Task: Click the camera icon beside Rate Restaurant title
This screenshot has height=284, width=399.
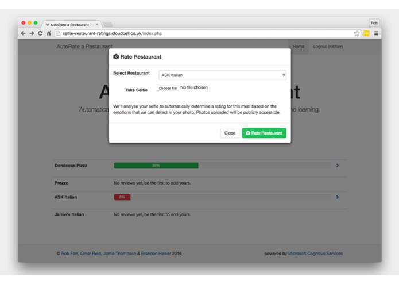Action: pyautogui.click(x=116, y=56)
